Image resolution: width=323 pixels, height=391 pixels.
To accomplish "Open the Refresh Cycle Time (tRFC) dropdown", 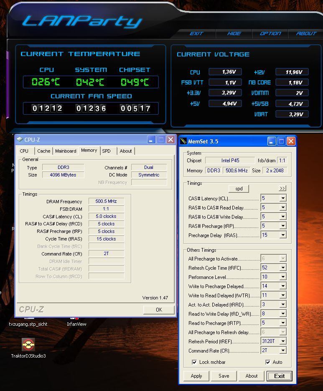I will pyautogui.click(x=283, y=268).
